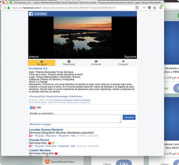Click the Comentar speech bubble action
This screenshot has height=165, width=179.
96,63
